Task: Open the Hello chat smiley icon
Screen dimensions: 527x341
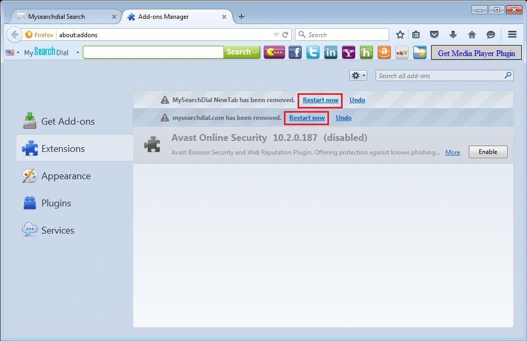Action: [x=491, y=34]
